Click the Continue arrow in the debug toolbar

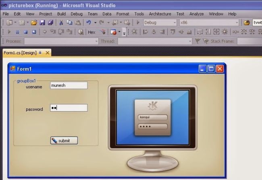[9, 32]
